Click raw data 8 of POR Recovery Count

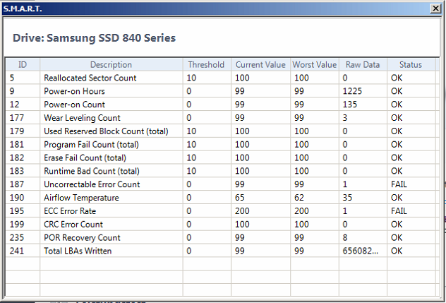tap(345, 237)
